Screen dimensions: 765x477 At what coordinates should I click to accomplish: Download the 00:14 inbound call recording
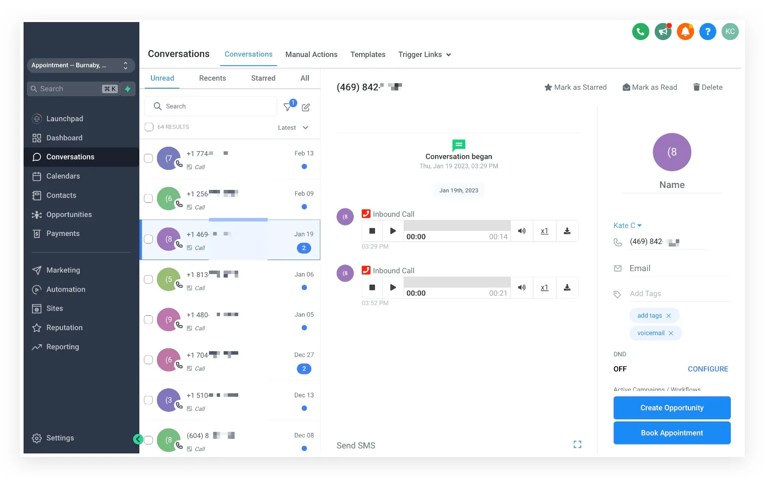(567, 231)
